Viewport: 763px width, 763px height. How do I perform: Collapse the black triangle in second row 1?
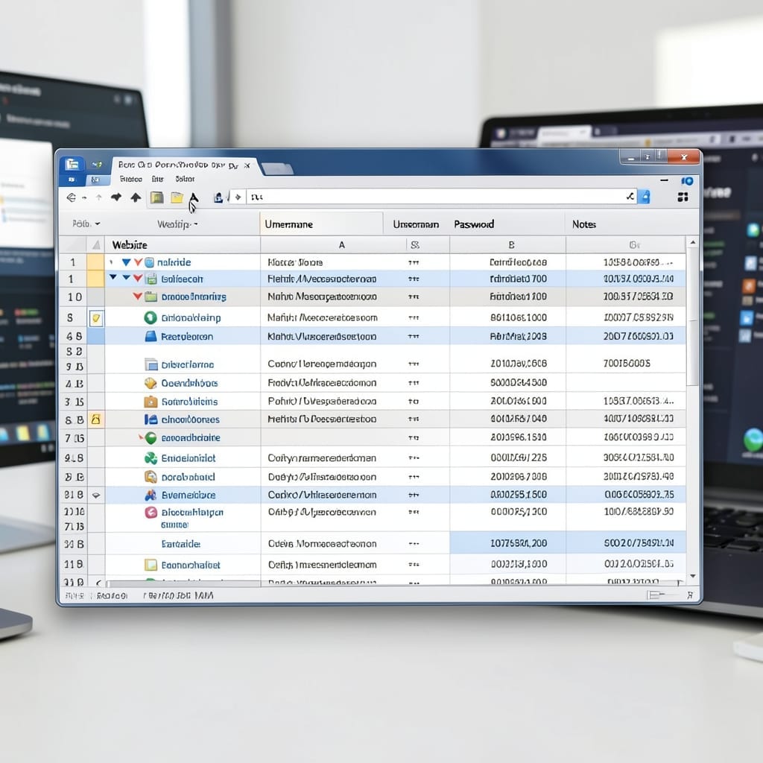[113, 277]
